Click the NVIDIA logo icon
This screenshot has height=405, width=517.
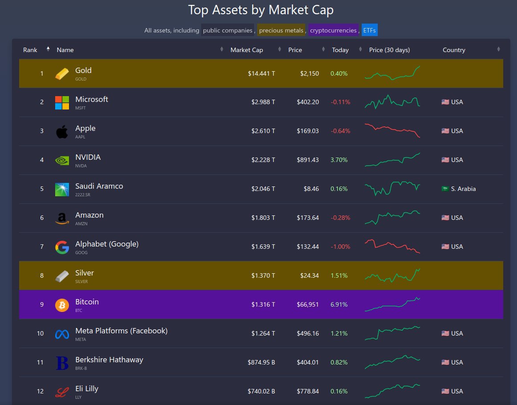pos(62,160)
